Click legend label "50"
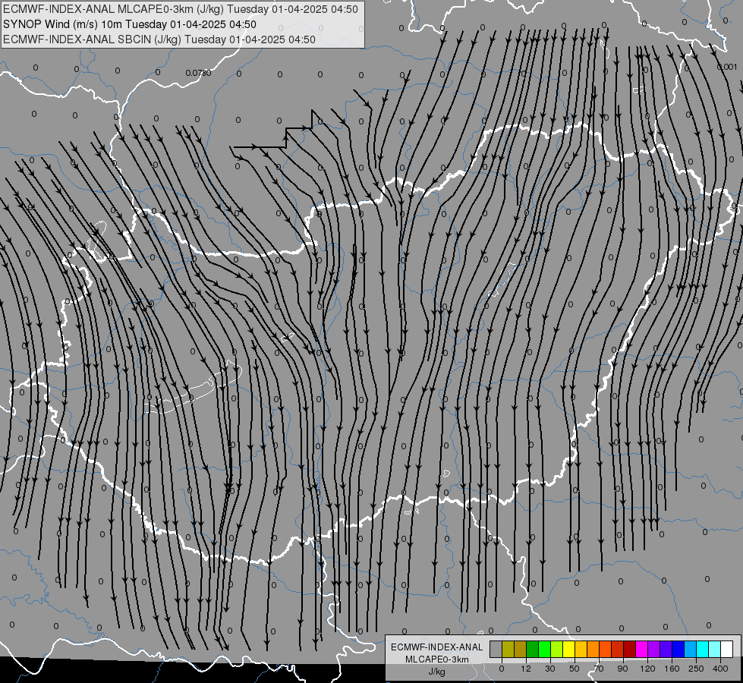Viewport: 743px width, 683px height. 575,669
